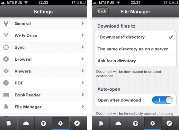Open the files tab in the Settings screen bar
Image resolution: width=179 pixels, height=130 pixels.
(9, 123)
